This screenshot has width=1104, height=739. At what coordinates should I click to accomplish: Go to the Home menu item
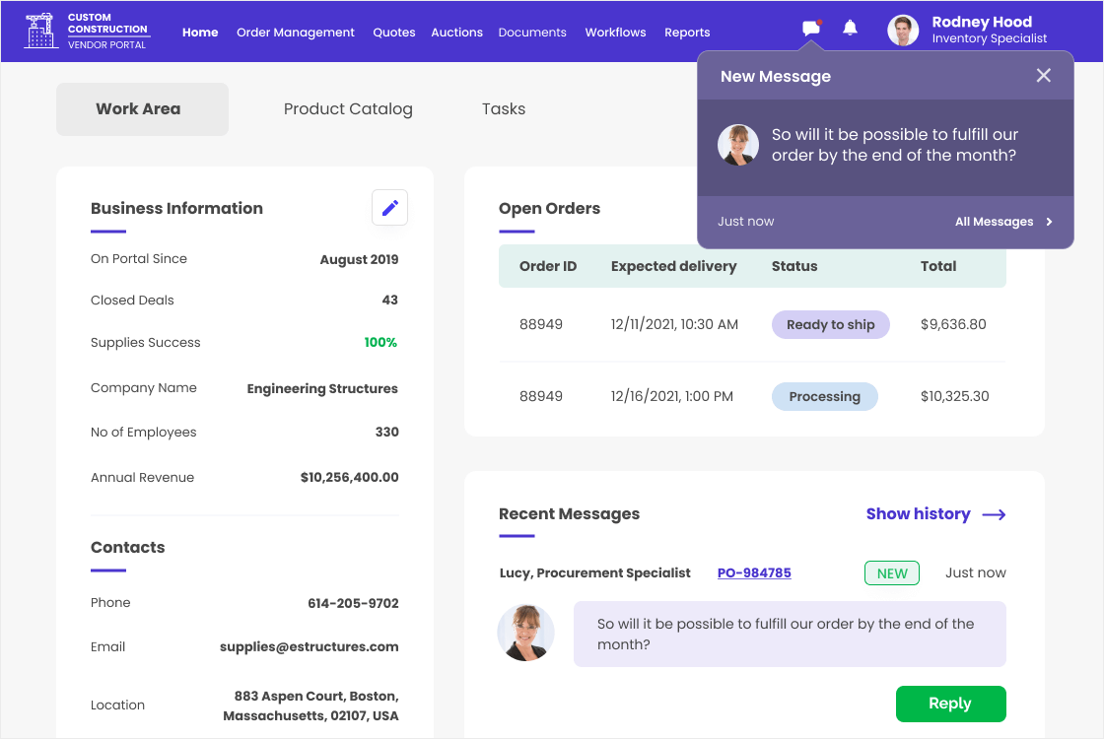(200, 33)
